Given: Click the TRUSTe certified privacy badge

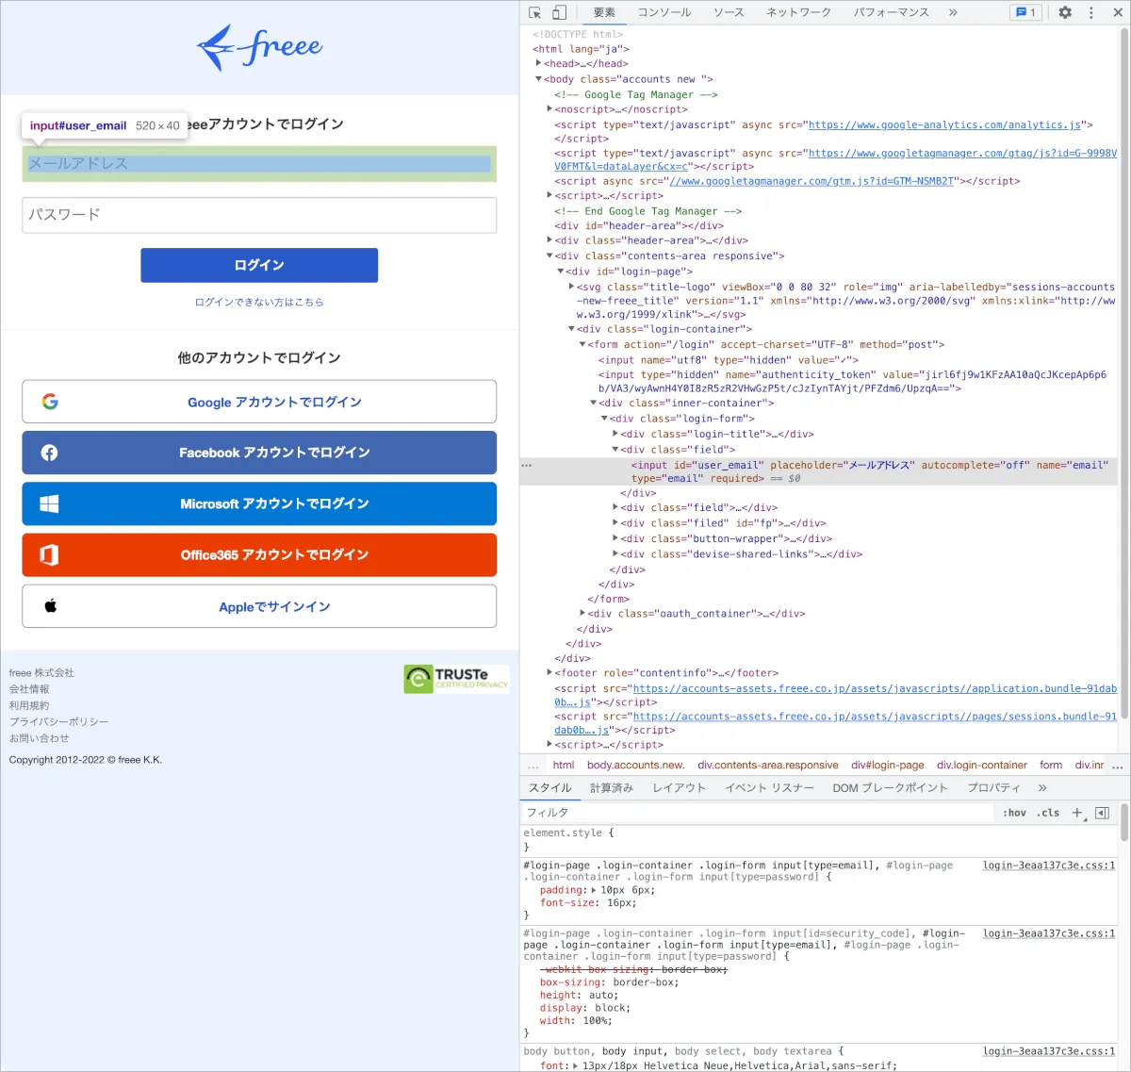Looking at the screenshot, I should click(456, 678).
